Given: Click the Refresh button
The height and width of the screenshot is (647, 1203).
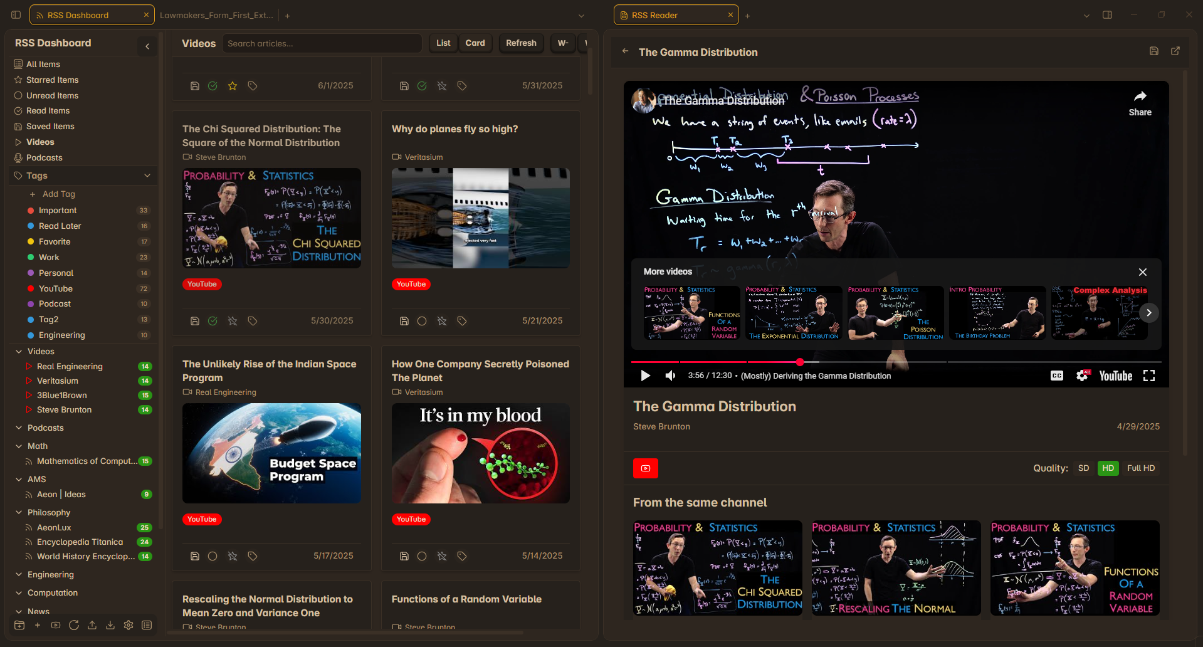Looking at the screenshot, I should click(521, 43).
